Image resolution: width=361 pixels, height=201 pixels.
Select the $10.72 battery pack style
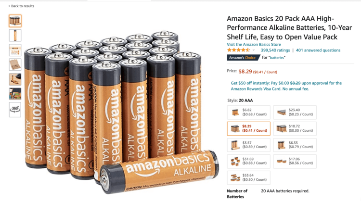pos(295,128)
